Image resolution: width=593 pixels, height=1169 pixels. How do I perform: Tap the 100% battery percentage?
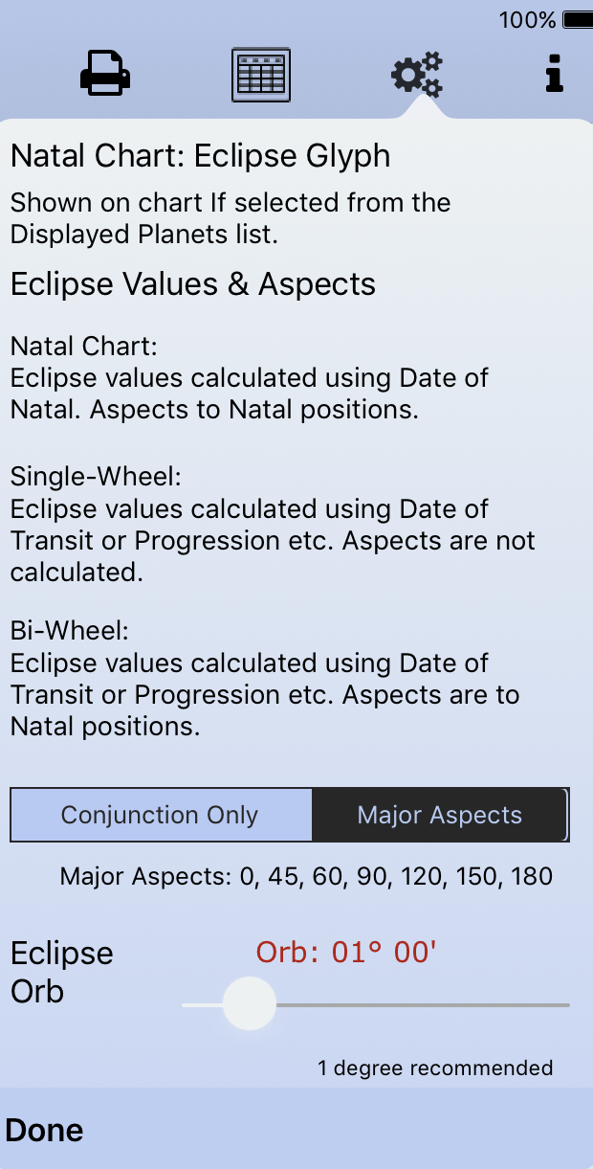pos(527,19)
